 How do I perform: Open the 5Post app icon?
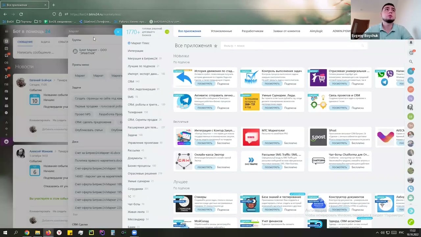318,137
